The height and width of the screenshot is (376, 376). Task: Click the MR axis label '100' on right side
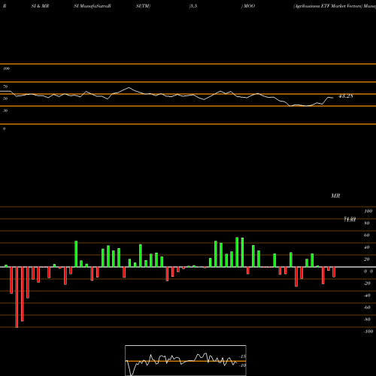(368, 211)
